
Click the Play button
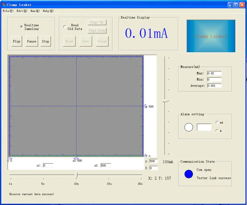[x=17, y=41]
